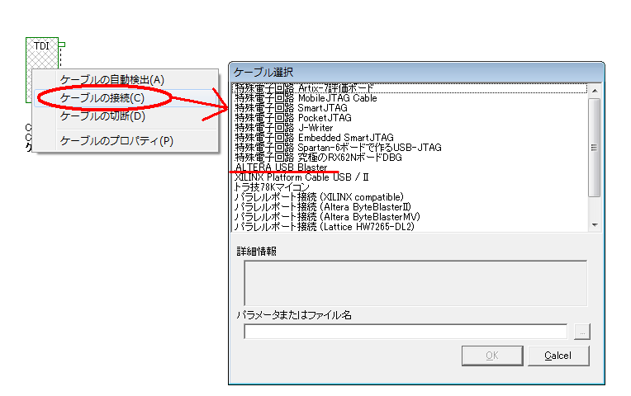Select パラレルポート接続 (XILINX compatible)
This screenshot has width=631, height=396.
[x=319, y=197]
